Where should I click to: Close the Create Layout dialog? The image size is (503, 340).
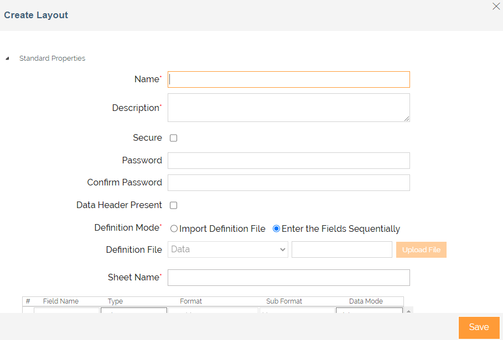click(496, 7)
